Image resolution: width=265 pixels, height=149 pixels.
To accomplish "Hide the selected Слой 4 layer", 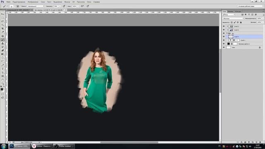I will click(x=224, y=37).
